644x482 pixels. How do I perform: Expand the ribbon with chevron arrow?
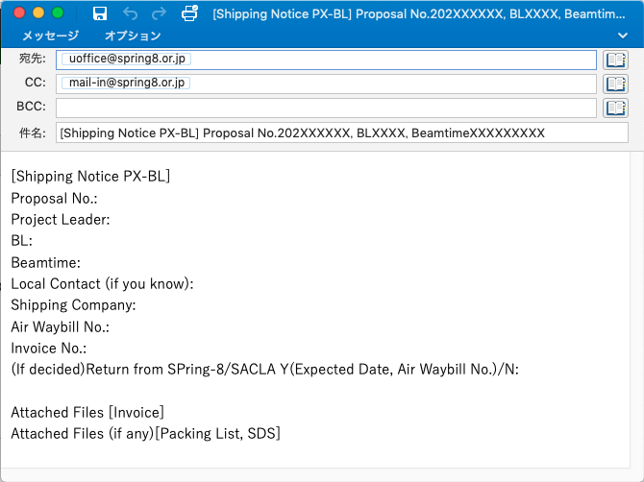point(623,36)
